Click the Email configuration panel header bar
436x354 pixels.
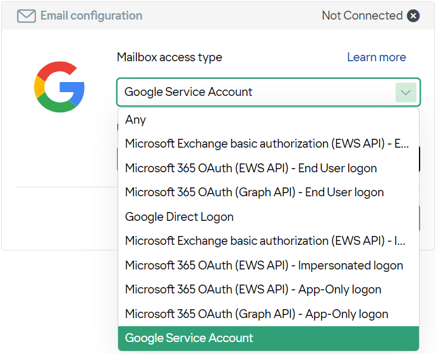point(218,16)
